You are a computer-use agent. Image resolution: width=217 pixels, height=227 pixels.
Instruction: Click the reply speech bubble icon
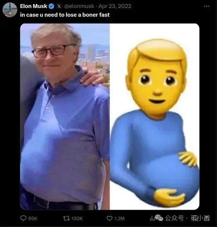[x=23, y=218]
